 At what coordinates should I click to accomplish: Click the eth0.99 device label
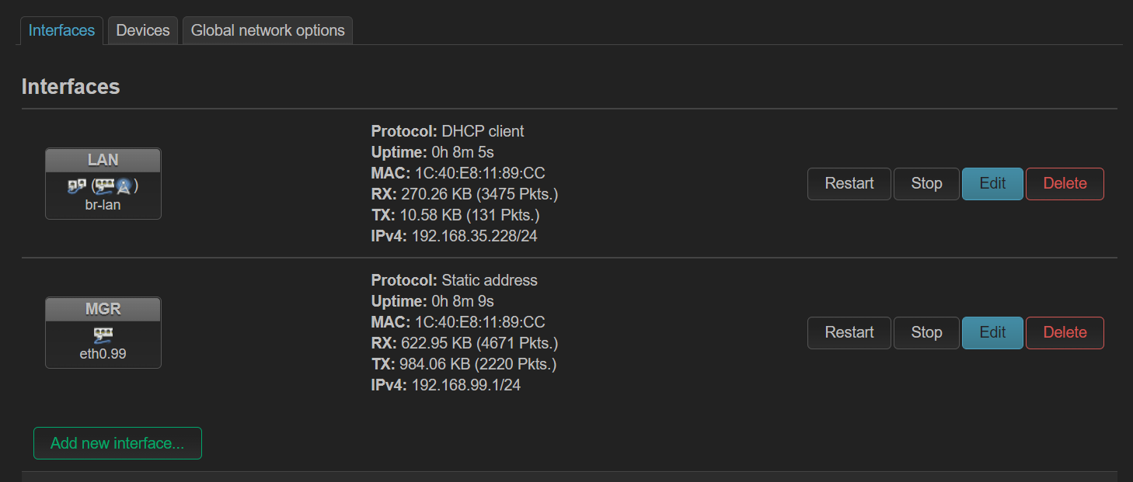(103, 354)
